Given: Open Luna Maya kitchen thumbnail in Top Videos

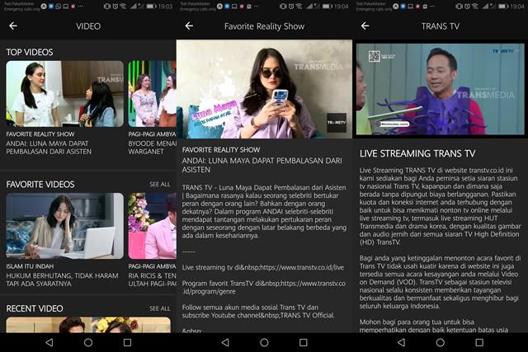Looking at the screenshot, I should coord(65,94).
